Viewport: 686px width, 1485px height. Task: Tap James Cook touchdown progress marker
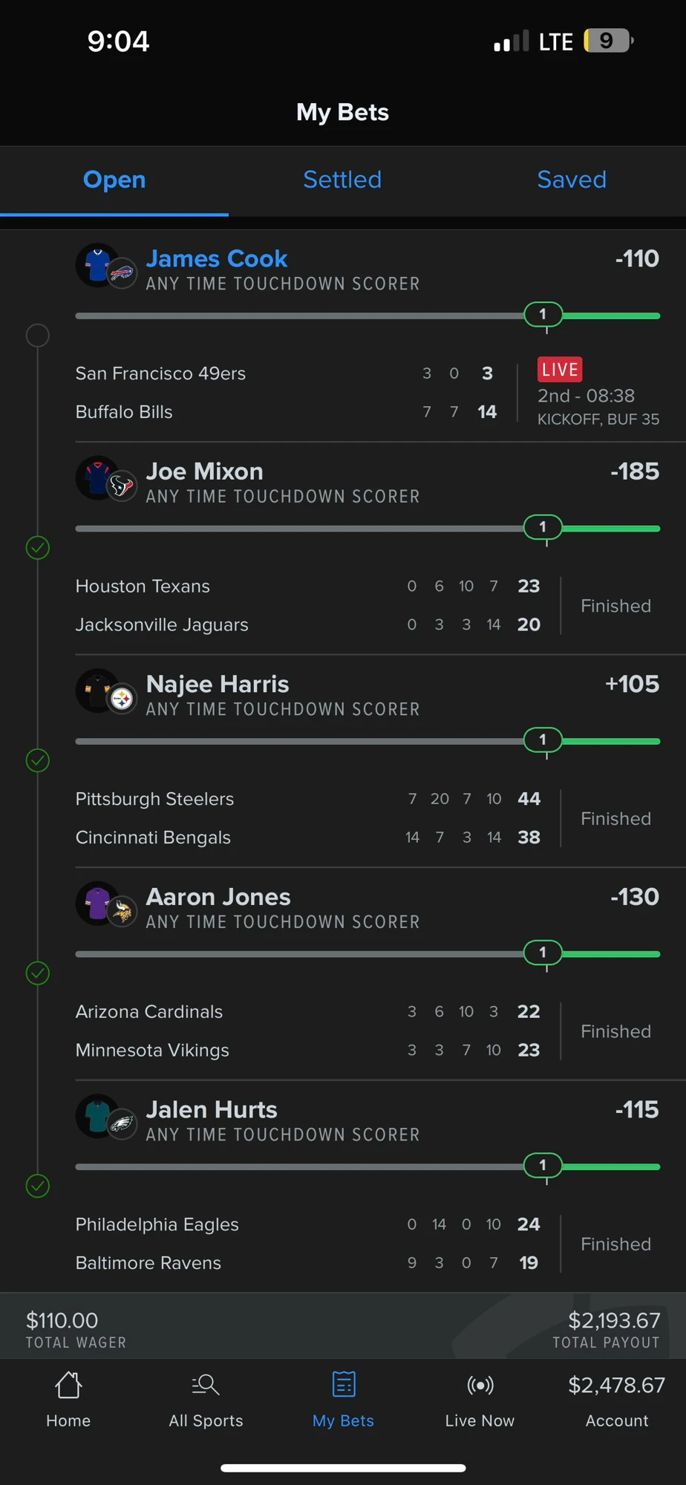543,314
